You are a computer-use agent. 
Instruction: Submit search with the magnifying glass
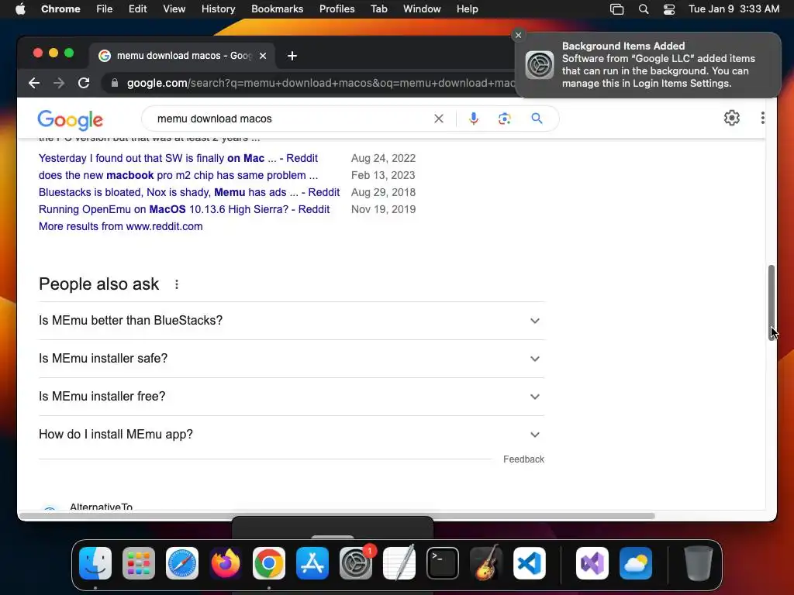click(537, 119)
